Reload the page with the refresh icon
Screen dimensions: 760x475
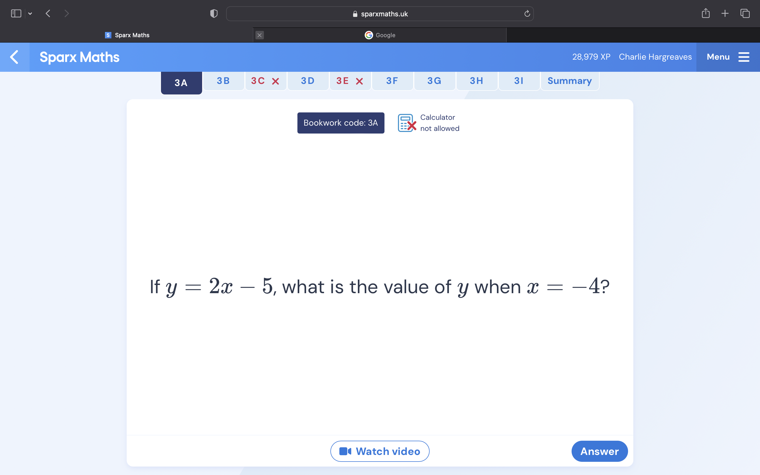point(527,13)
